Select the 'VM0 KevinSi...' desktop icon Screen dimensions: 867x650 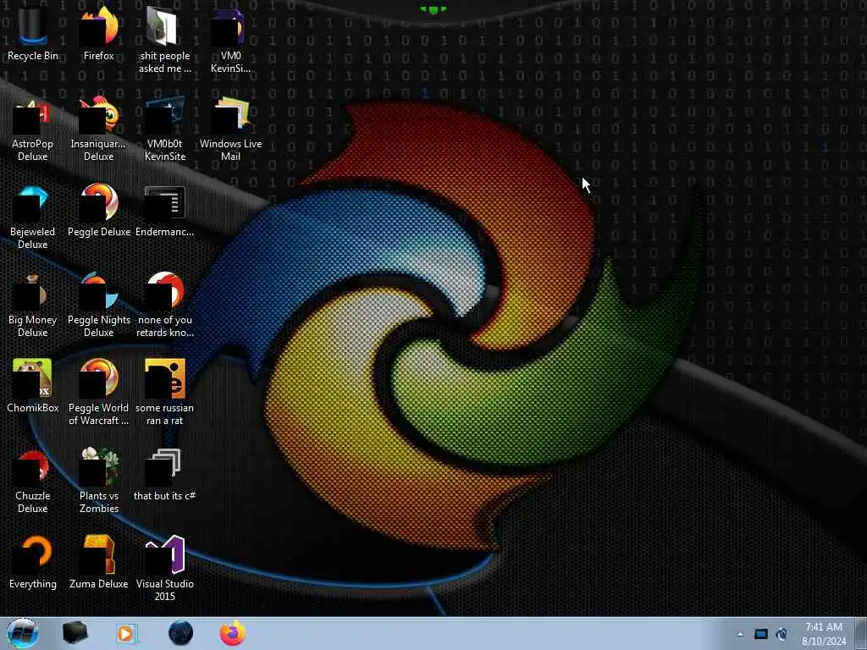coord(230,39)
